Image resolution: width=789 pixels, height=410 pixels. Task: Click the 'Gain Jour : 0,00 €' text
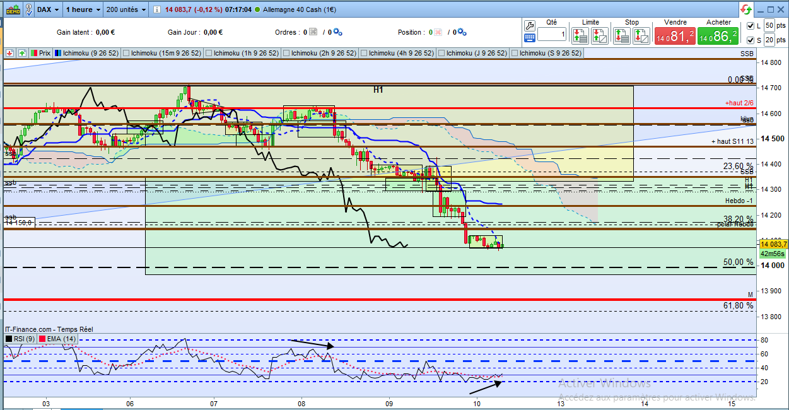(195, 32)
